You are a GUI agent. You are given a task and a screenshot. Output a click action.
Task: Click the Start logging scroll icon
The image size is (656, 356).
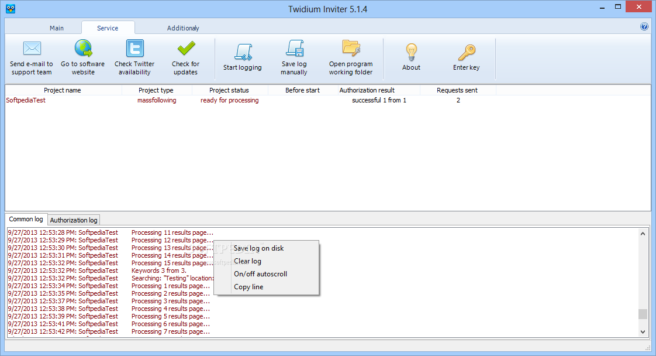point(243,52)
